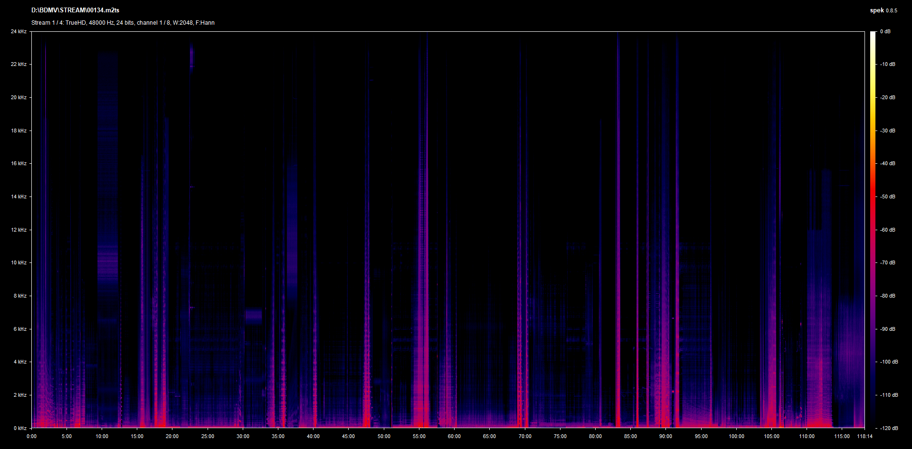Click the white top of the dB color scale
912x449 pixels.
(x=873, y=34)
